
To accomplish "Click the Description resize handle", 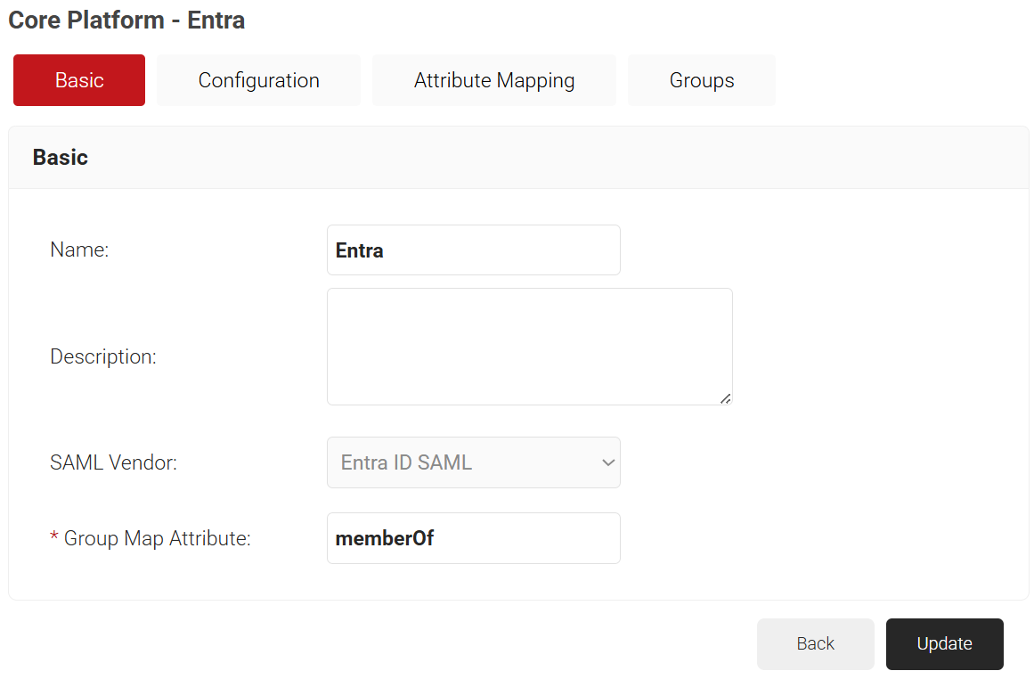I will [725, 398].
